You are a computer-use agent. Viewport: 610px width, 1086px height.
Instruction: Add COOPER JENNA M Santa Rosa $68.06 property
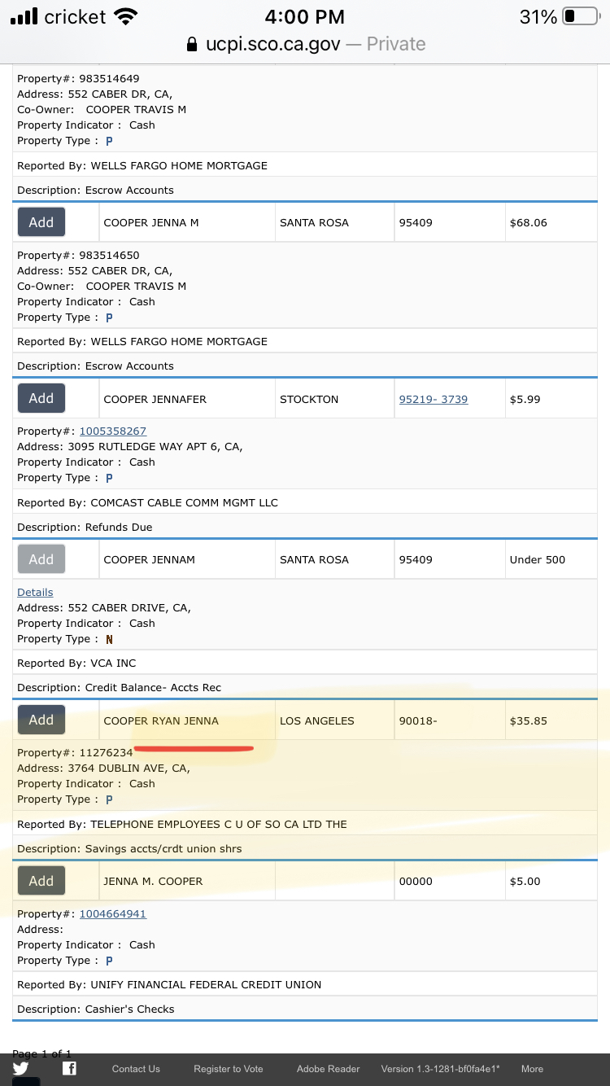41,222
